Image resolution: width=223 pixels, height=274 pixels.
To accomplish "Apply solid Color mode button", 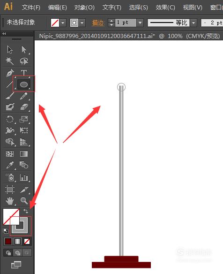I will coord(8,242).
